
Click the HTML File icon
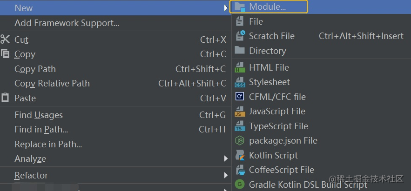[x=240, y=67]
